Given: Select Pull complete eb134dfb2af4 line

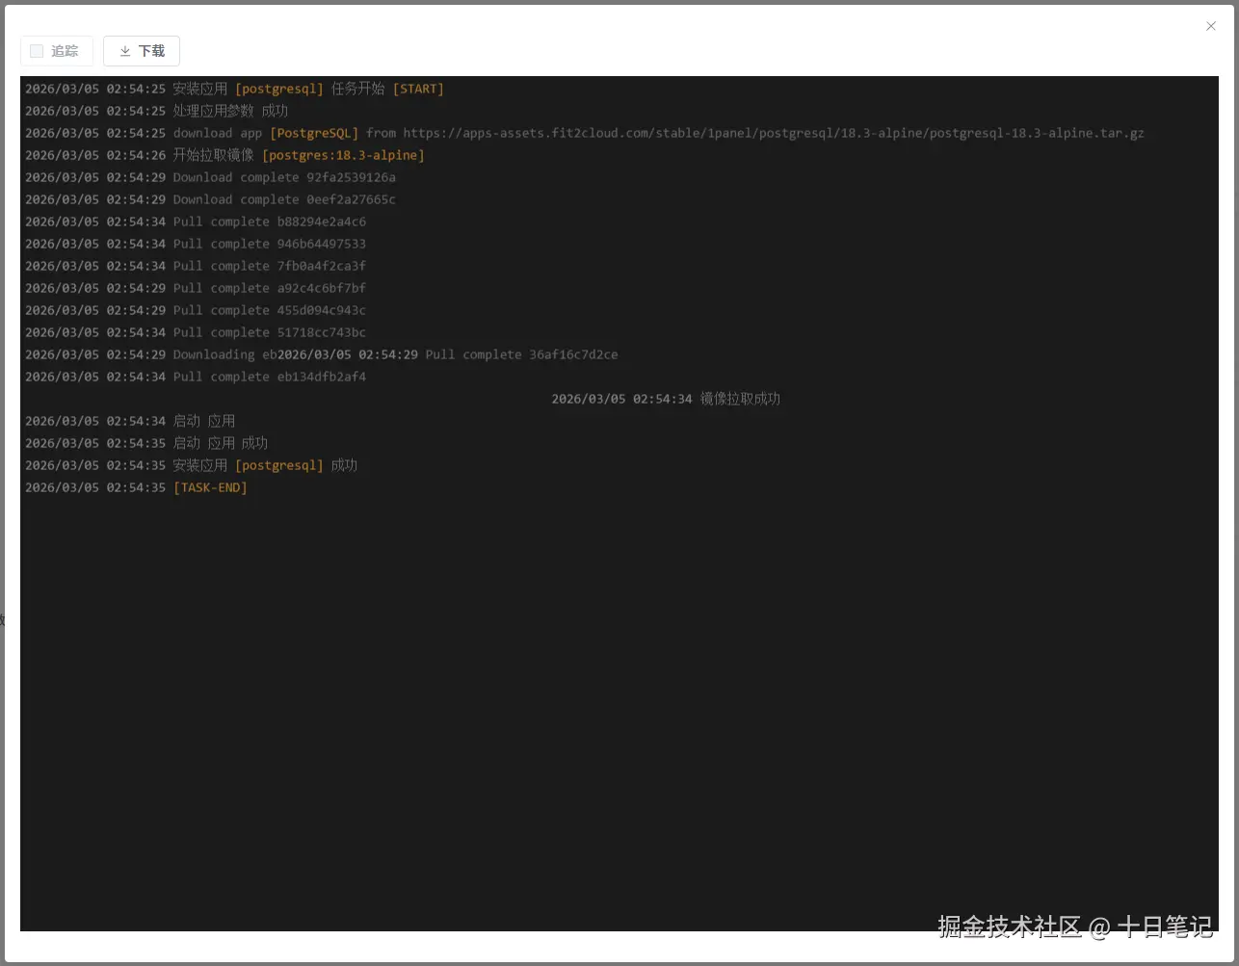Looking at the screenshot, I should pyautogui.click(x=196, y=377).
